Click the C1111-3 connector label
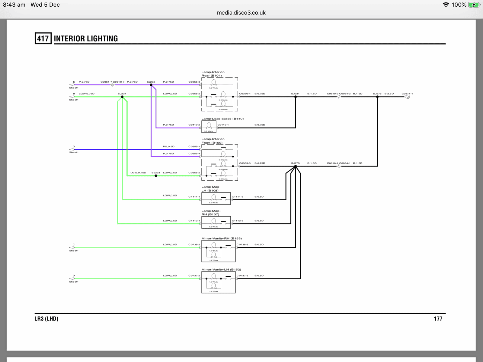This screenshot has height=362, width=483. (238, 197)
